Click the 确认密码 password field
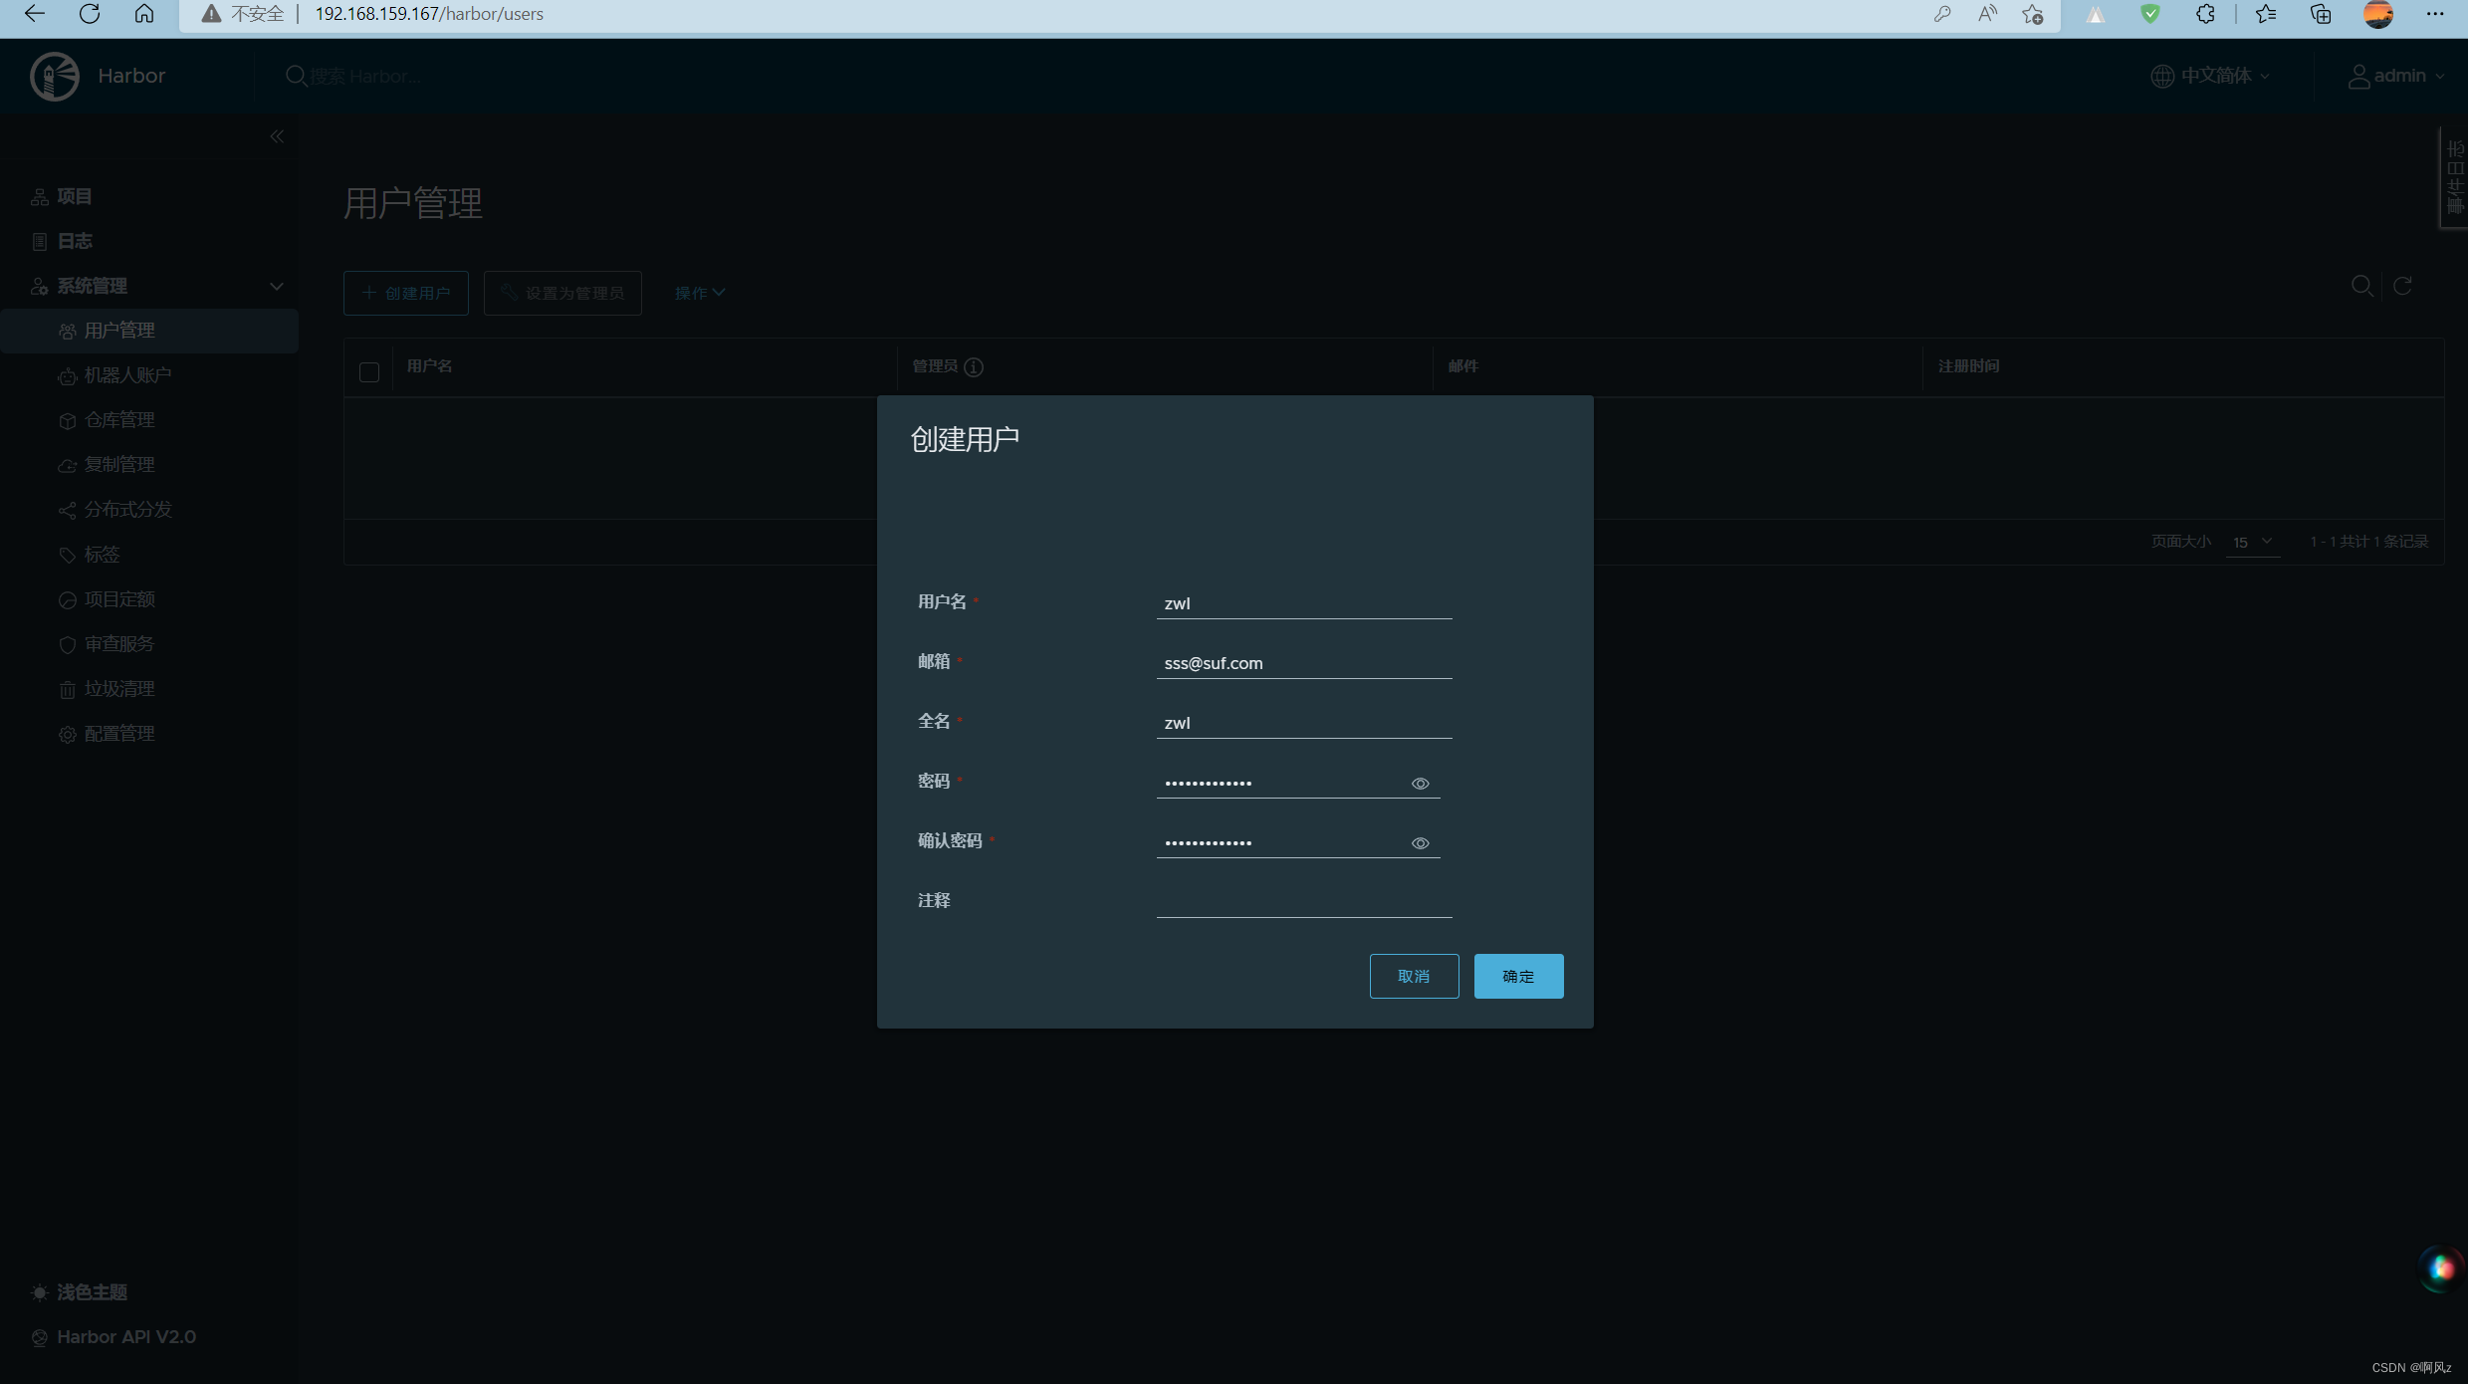Viewport: 2468px width, 1384px height. 1298,842
